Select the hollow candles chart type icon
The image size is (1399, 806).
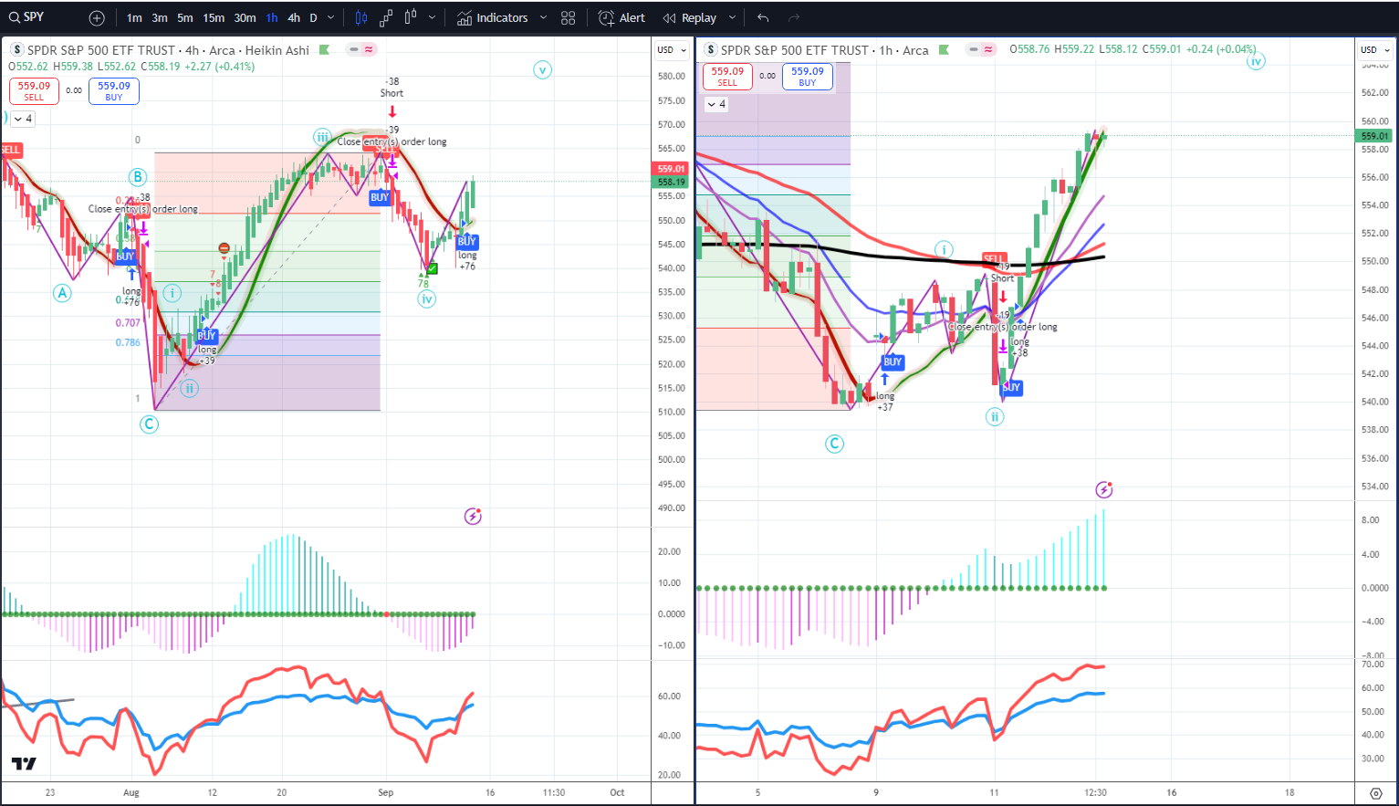(x=411, y=17)
